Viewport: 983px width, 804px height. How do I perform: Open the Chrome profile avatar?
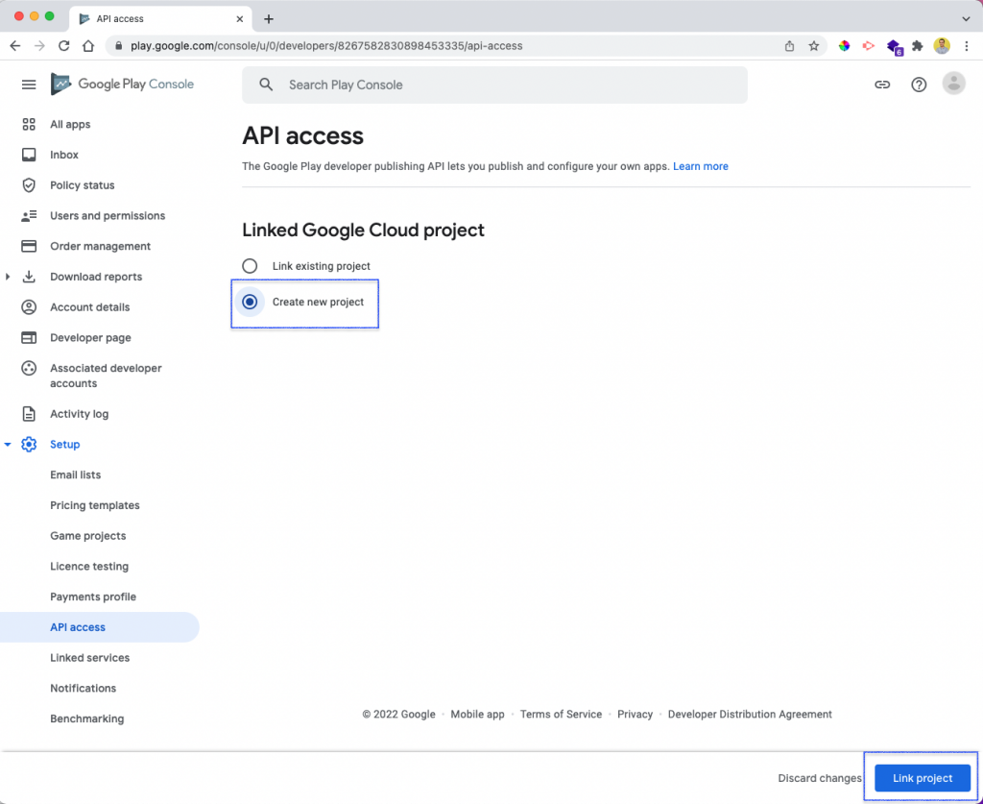[x=942, y=46]
